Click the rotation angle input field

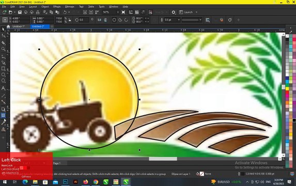(84, 20)
